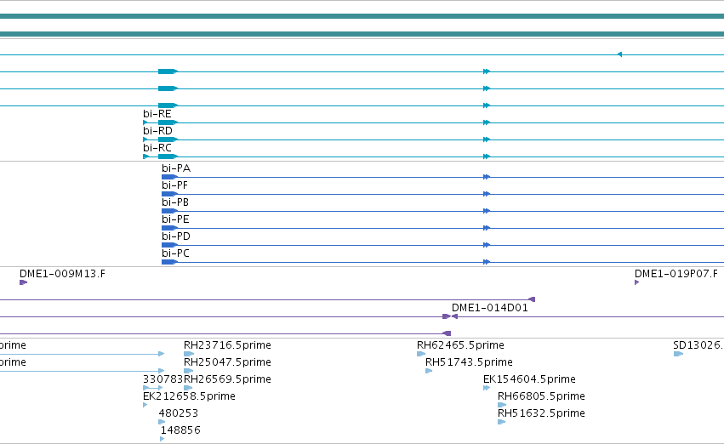Click the bi-PC coding exon block
This screenshot has width=724, height=444.
(169, 262)
